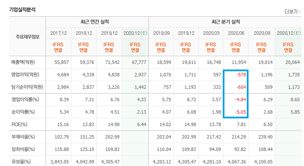
Task: Click the 최근 분기 실적 header
Action: (x=226, y=22)
